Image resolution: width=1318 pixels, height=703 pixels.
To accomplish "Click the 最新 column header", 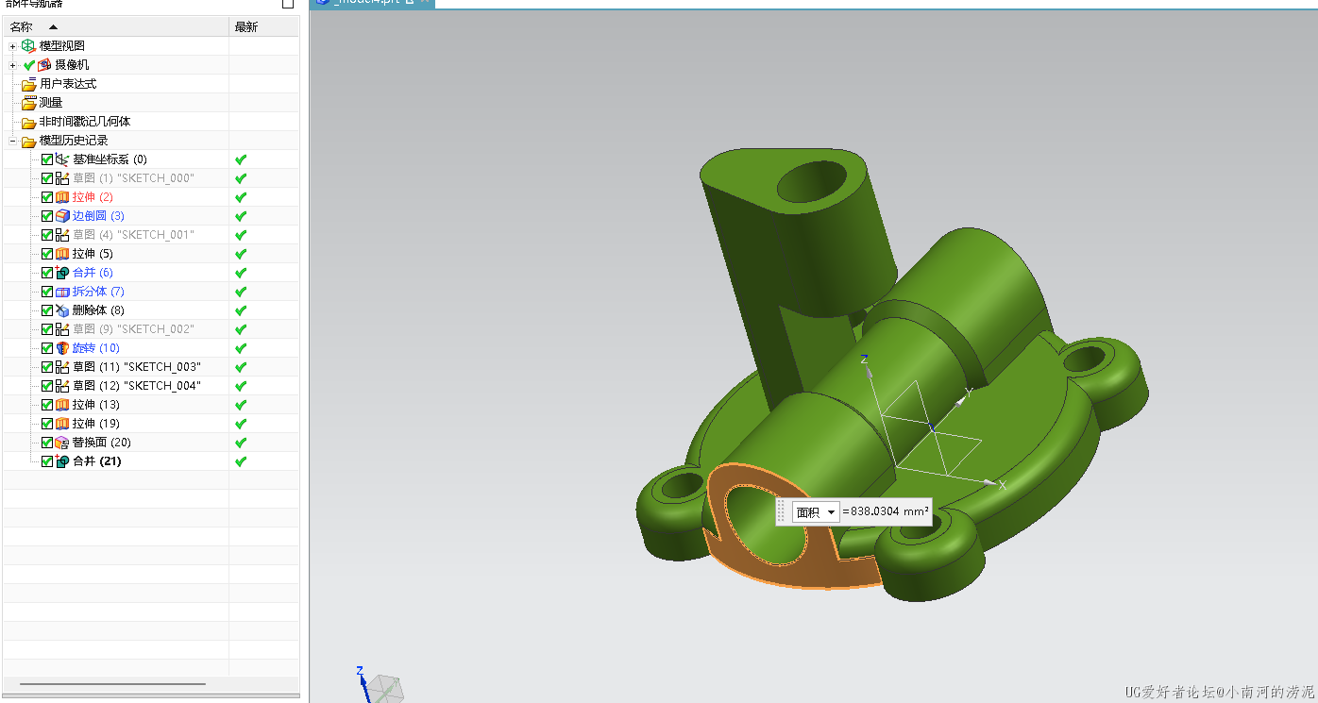I will 264,27.
